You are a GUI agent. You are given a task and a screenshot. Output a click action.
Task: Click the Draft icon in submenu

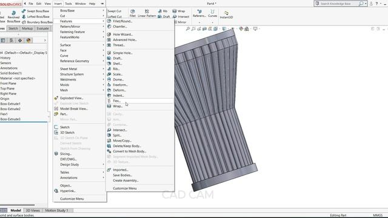(109, 58)
